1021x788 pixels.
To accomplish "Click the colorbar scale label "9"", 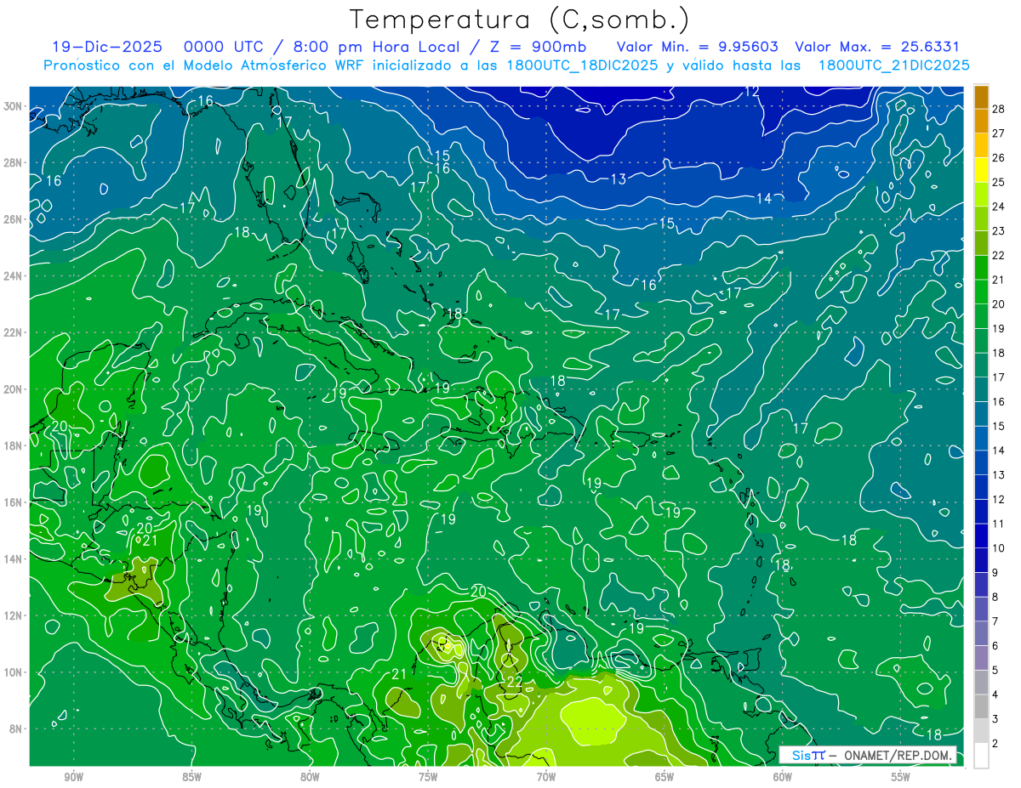I will tap(995, 573).
